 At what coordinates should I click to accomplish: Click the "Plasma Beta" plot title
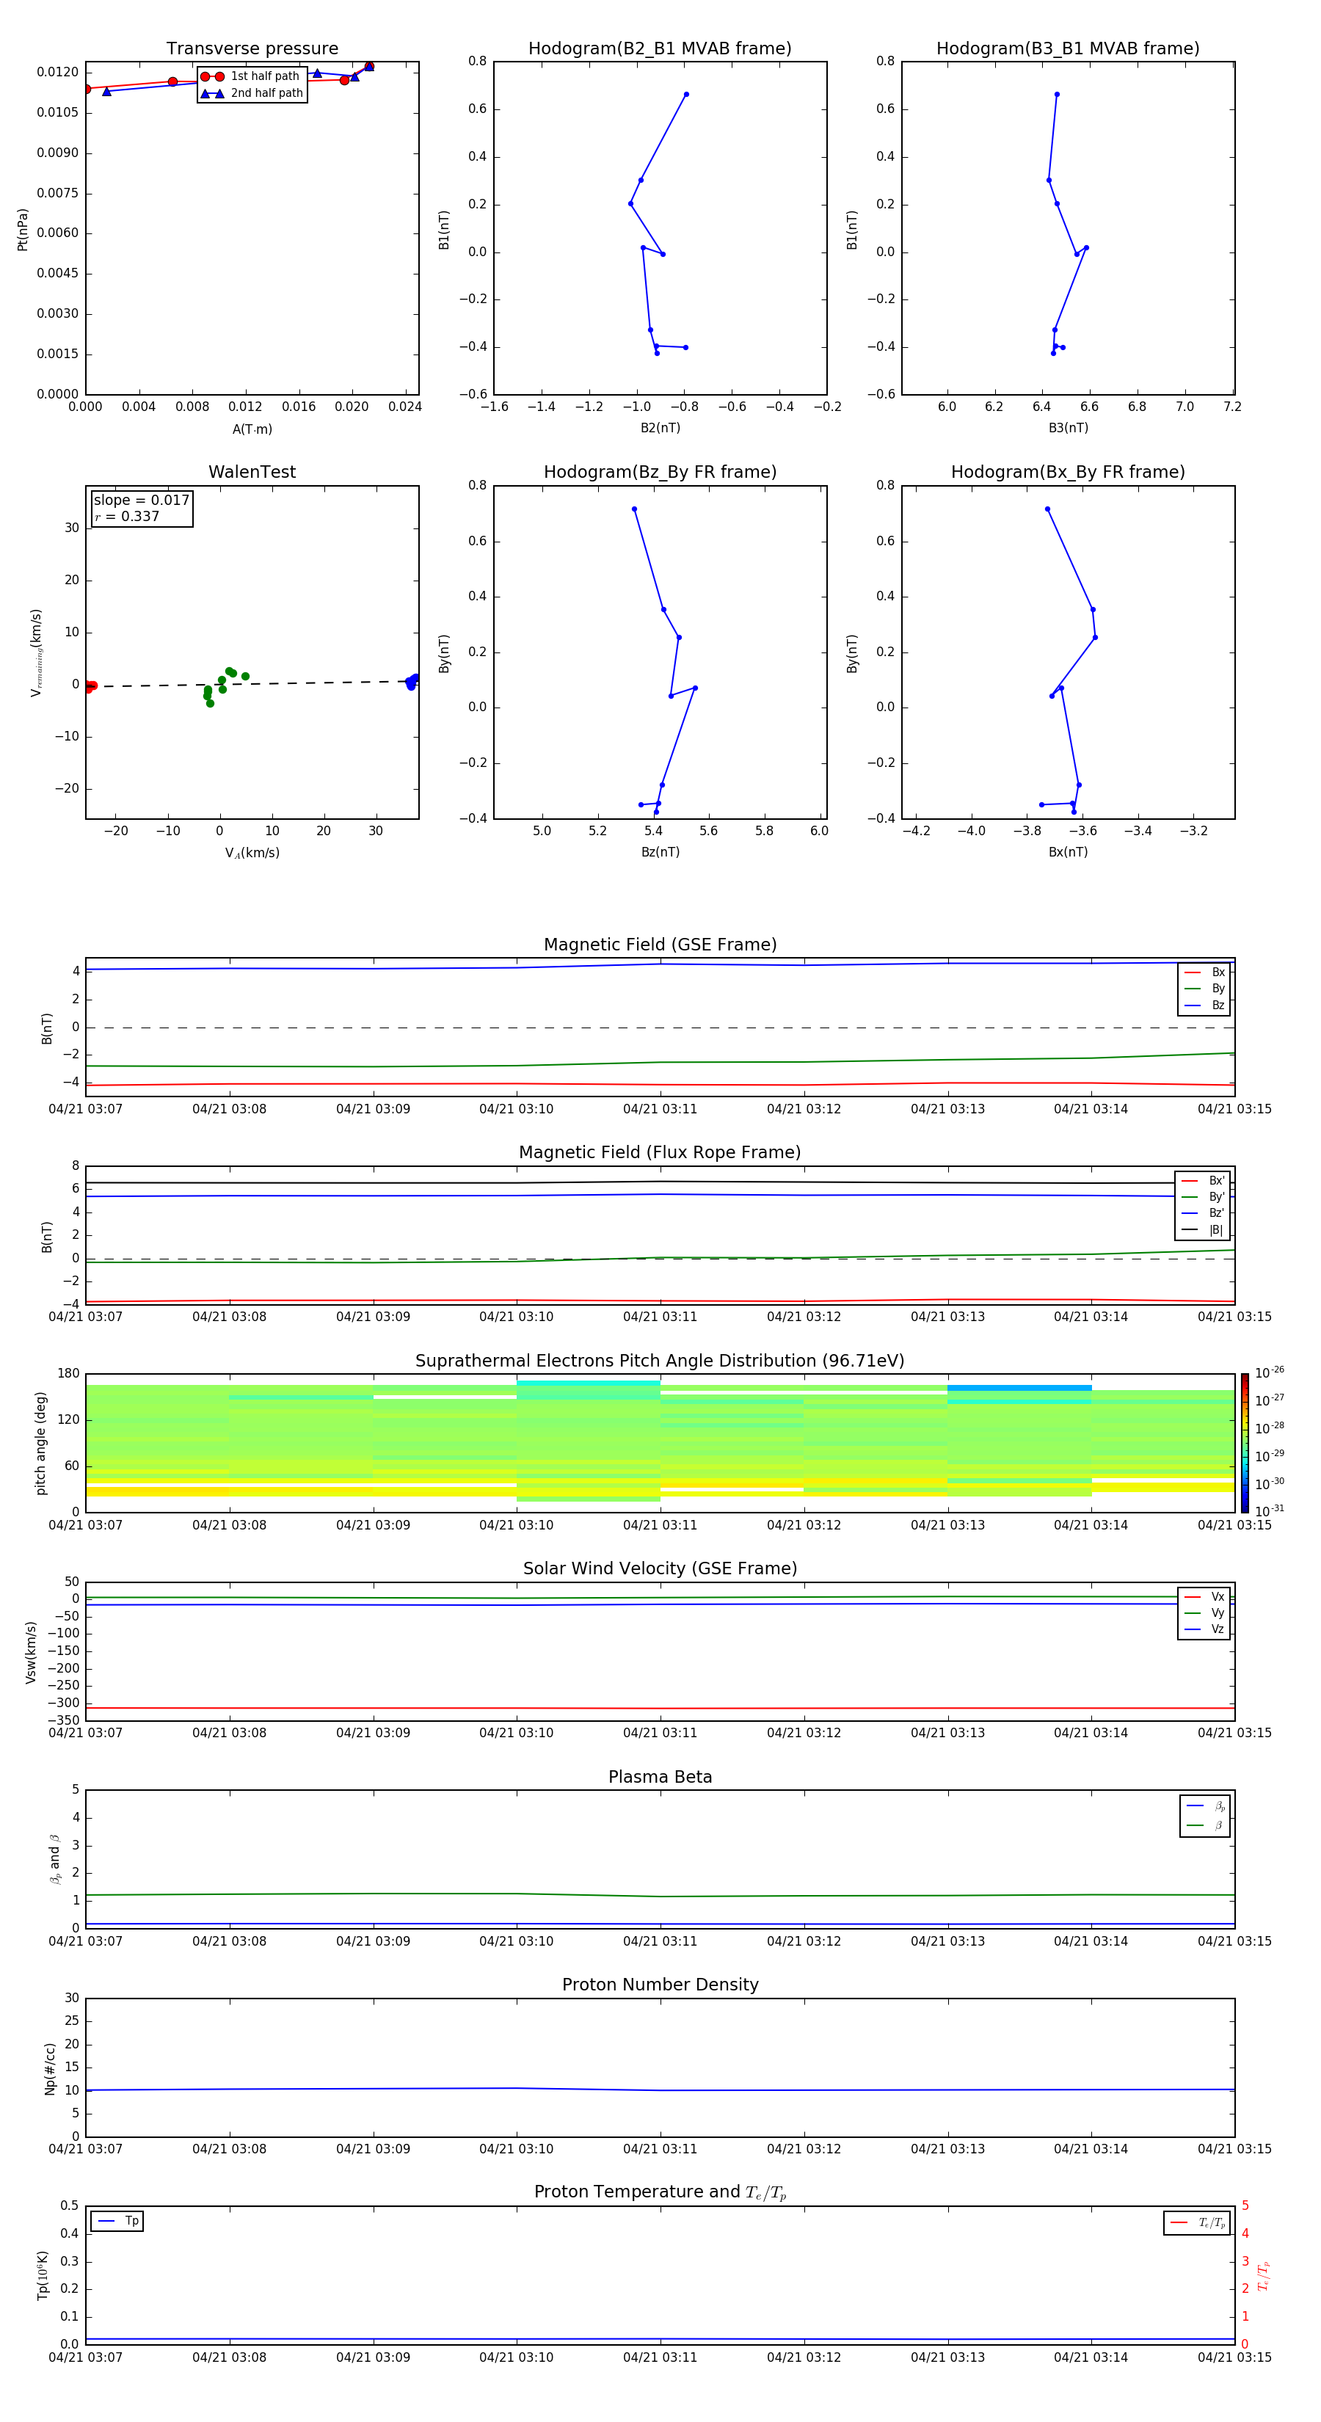click(660, 1777)
